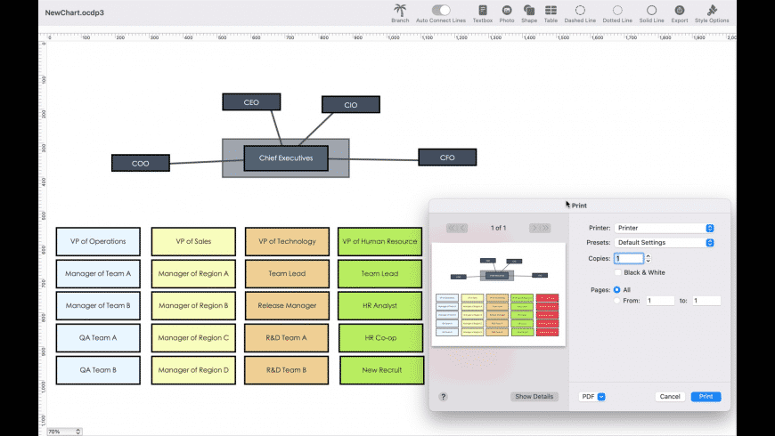Image resolution: width=775 pixels, height=436 pixels.
Task: Select the HR Co-op box
Action: [380, 338]
